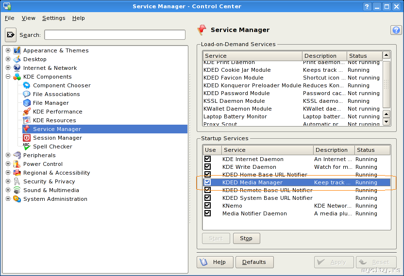
Task: Expand the Internet & Network category
Action: [x=8, y=68]
